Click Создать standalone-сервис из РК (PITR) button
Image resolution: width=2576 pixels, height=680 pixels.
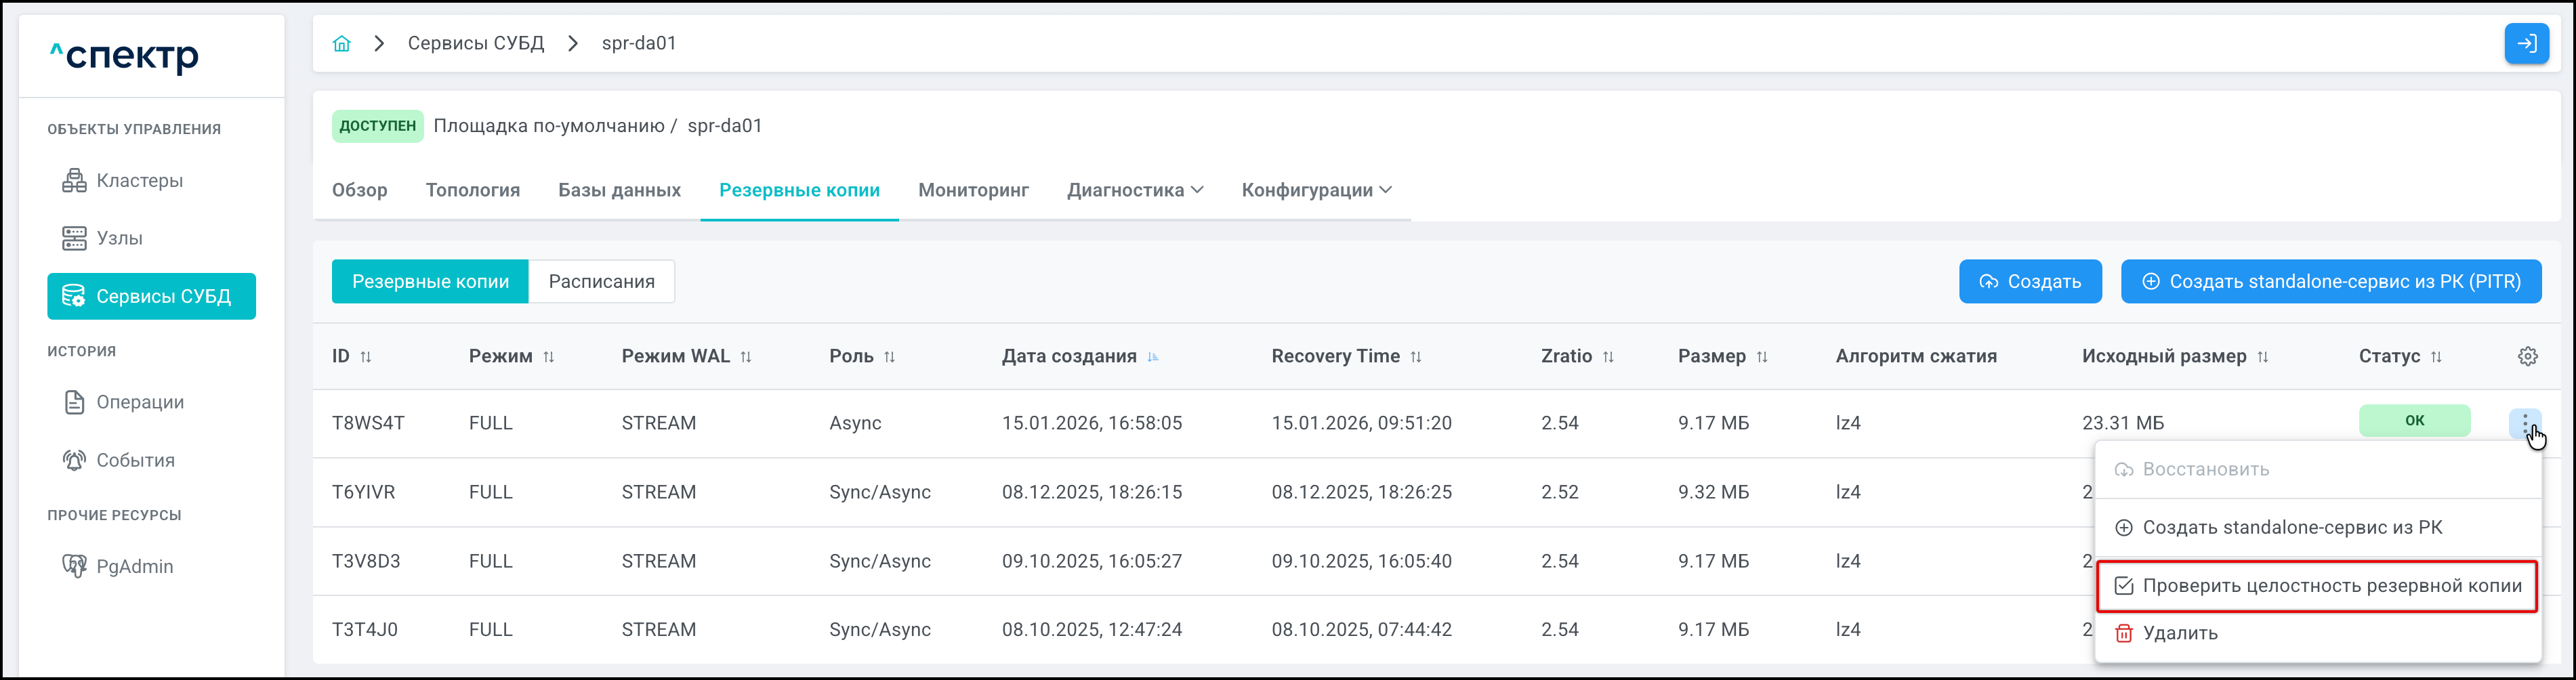(2330, 282)
